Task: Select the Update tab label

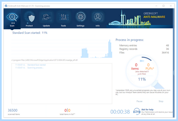Action: tap(46, 26)
